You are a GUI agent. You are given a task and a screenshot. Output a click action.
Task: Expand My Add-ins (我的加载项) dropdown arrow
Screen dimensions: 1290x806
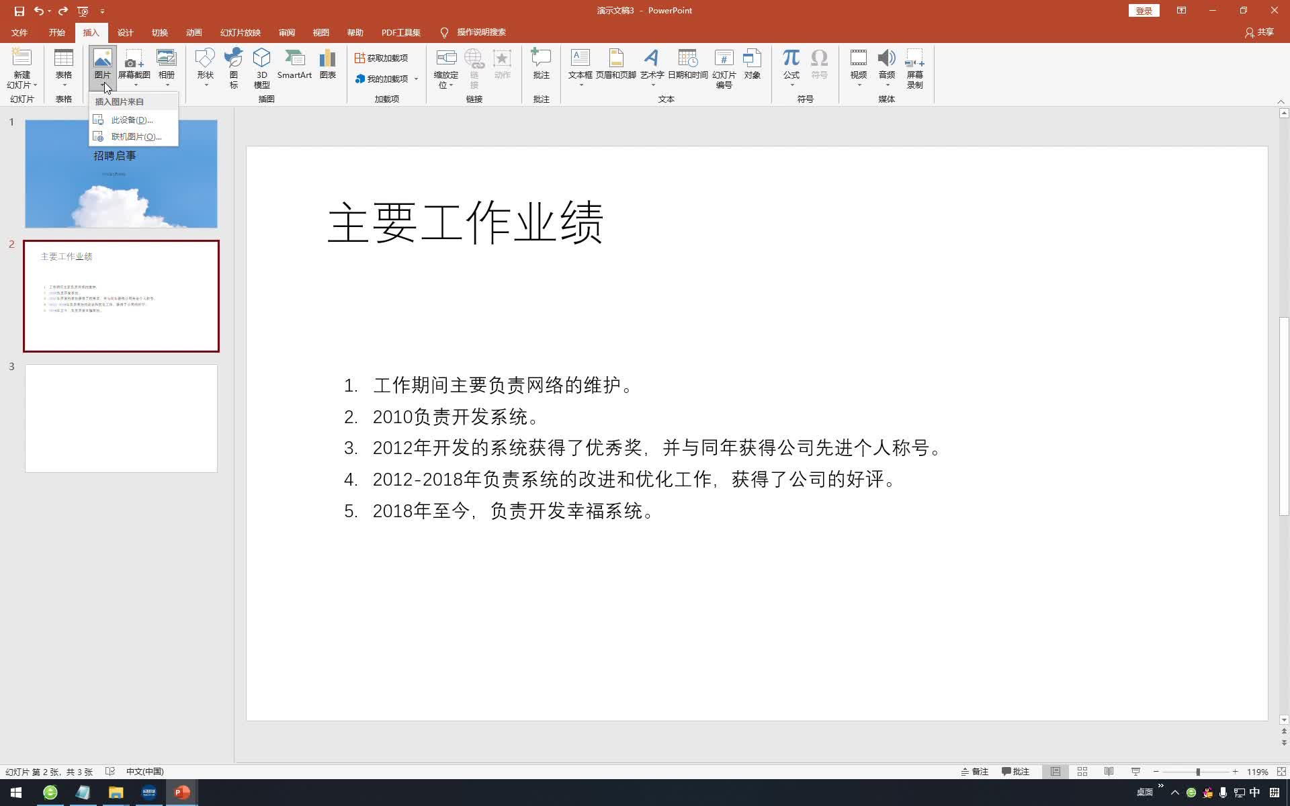pyautogui.click(x=417, y=79)
